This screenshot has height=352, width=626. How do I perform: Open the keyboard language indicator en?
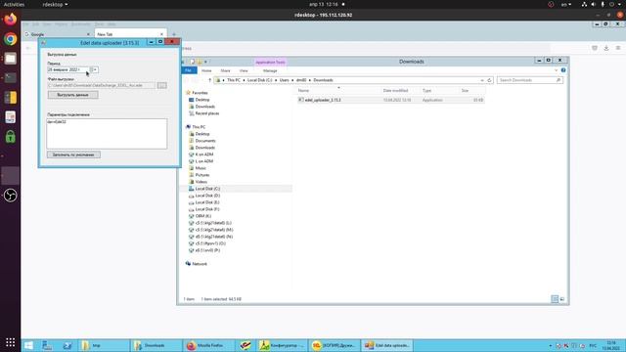tap(566, 4)
